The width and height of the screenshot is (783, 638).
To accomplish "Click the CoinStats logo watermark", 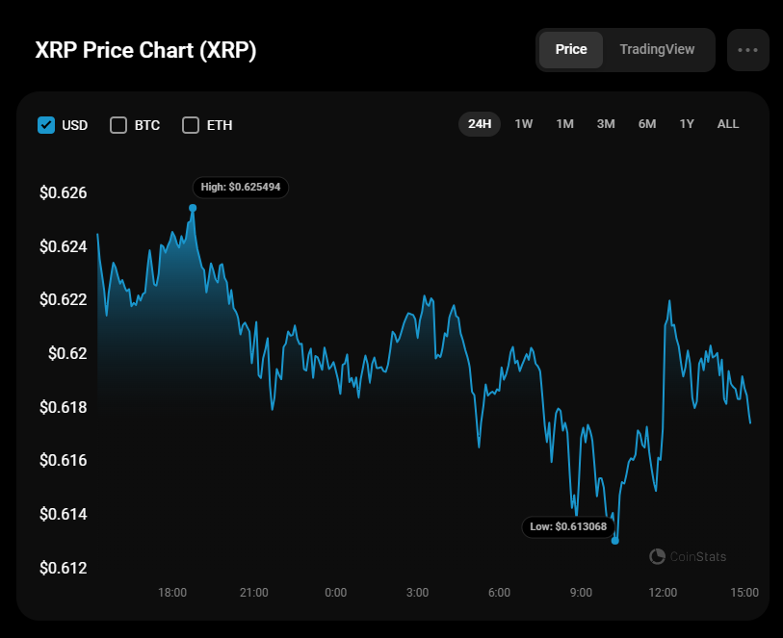I will click(688, 556).
